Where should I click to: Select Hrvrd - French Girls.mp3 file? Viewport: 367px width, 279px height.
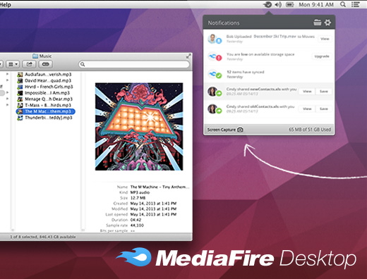49,87
